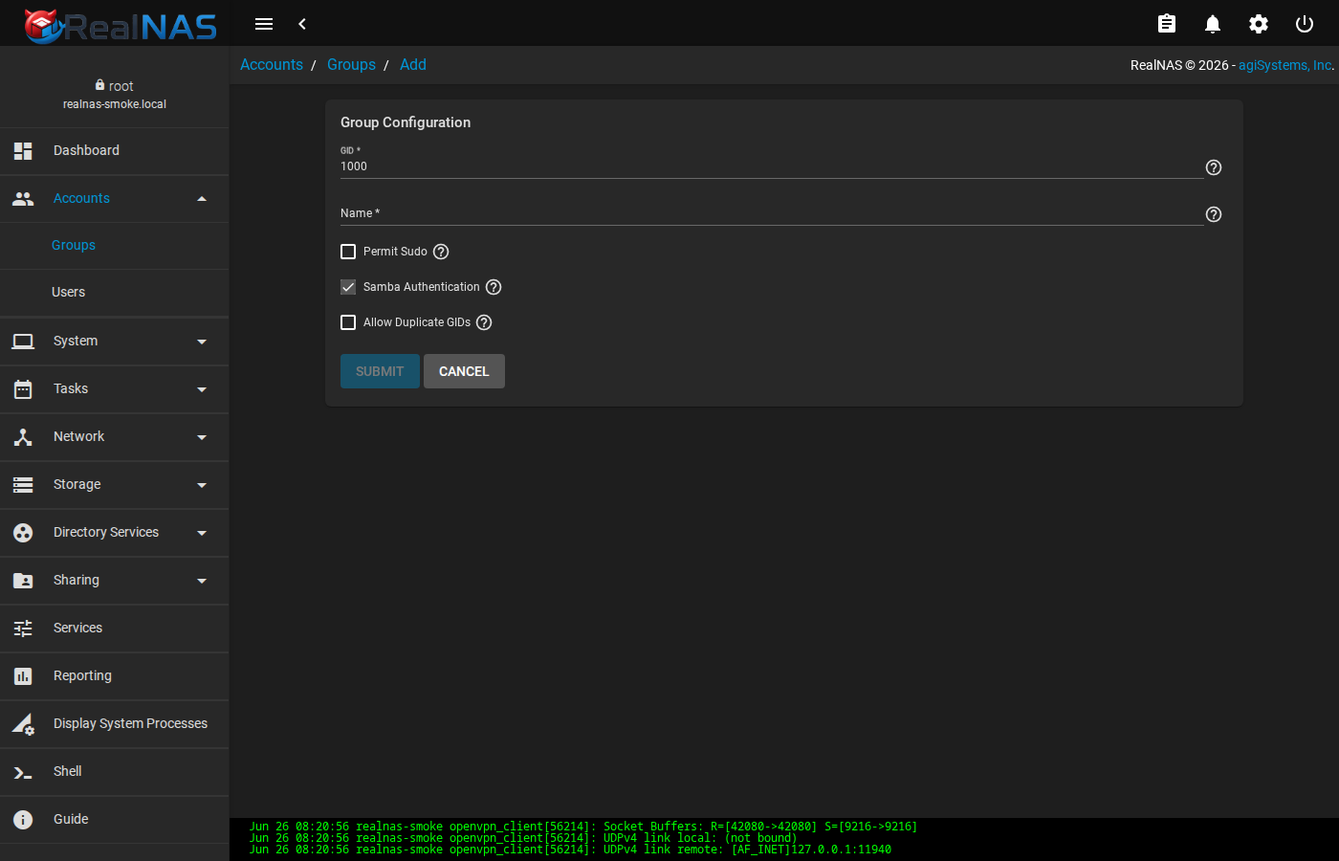Click the Accounts people icon
This screenshot has width=1339, height=861.
23,198
